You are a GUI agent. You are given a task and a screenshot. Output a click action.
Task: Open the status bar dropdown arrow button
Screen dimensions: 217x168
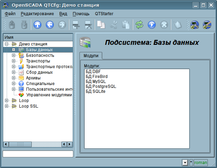coord(185,163)
